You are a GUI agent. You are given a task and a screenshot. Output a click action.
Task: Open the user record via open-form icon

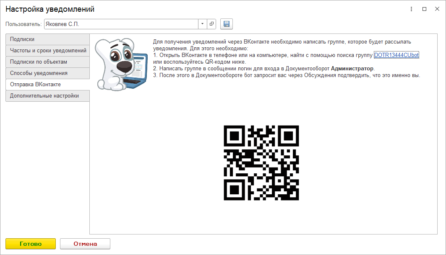point(211,24)
